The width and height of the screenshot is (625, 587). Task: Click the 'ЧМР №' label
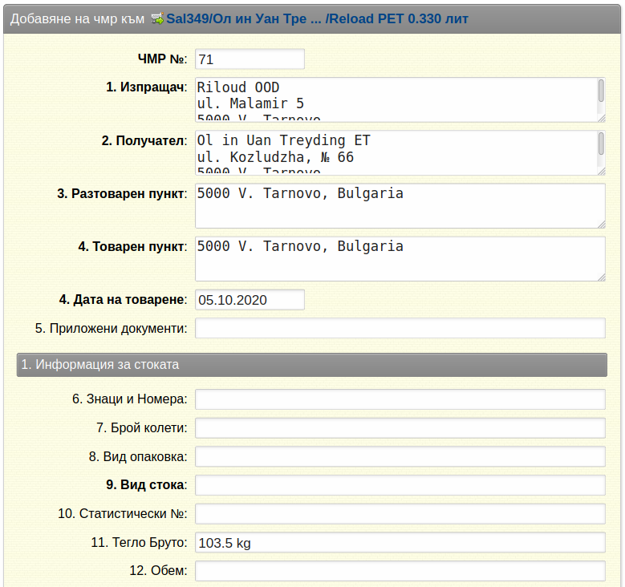(163, 59)
